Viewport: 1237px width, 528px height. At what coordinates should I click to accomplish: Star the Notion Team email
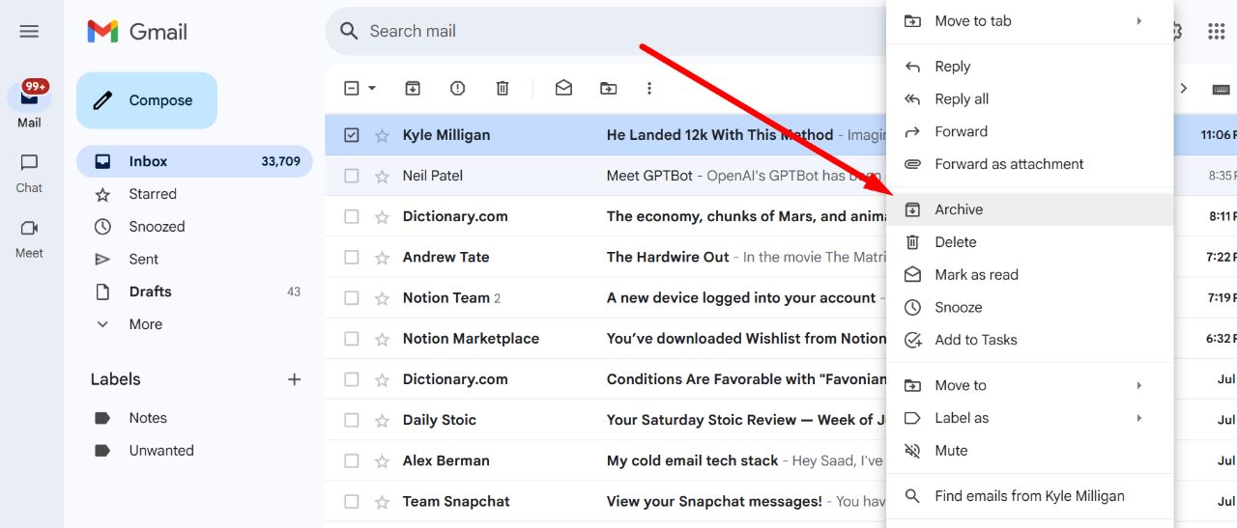[383, 297]
